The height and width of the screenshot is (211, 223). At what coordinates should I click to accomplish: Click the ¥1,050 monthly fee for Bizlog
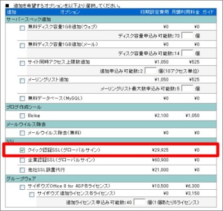[x=192, y=116]
